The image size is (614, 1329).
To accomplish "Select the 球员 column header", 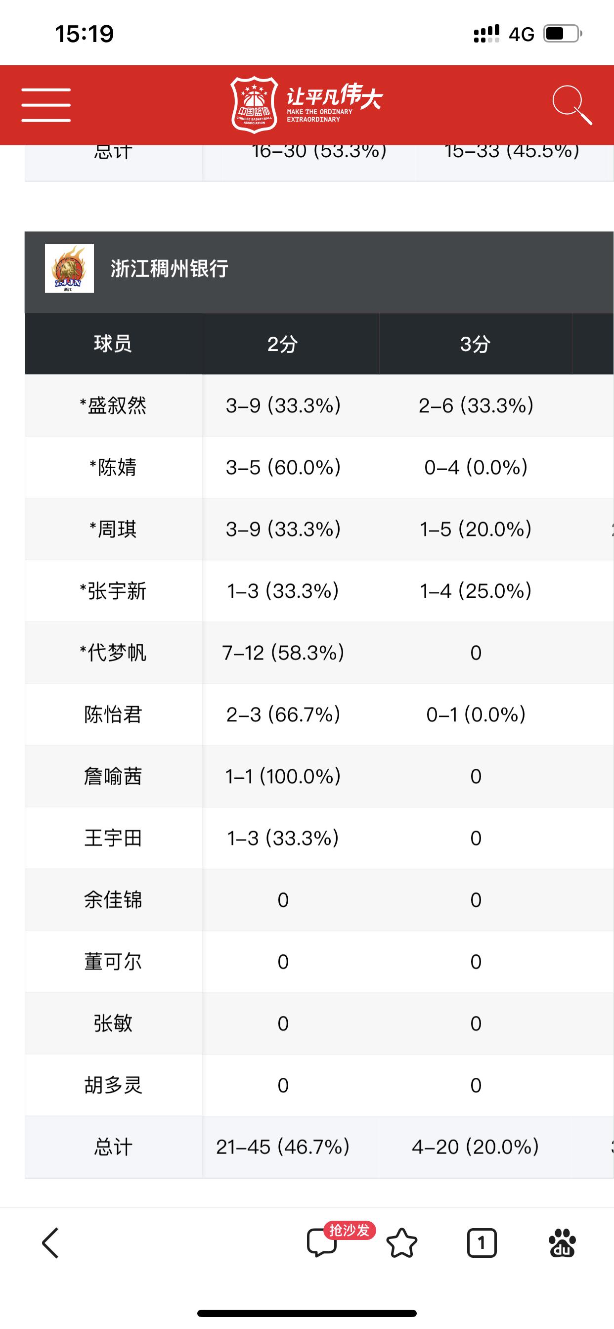I will pos(113,344).
